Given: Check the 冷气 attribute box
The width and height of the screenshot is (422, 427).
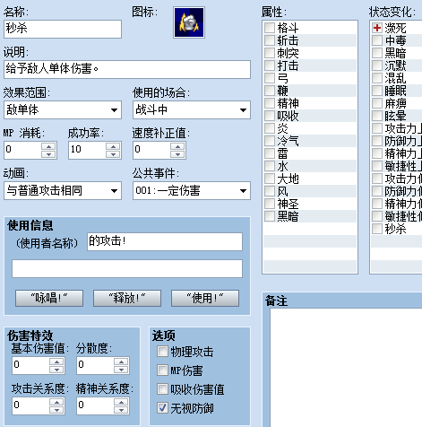Looking at the screenshot, I should click(270, 141).
